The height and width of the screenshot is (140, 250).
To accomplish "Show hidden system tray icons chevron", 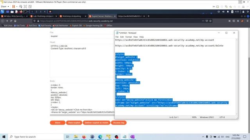I will pyautogui.click(x=203, y=136).
